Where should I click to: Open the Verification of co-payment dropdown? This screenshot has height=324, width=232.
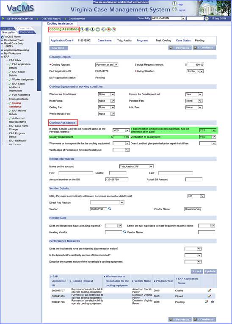[x=207, y=137]
